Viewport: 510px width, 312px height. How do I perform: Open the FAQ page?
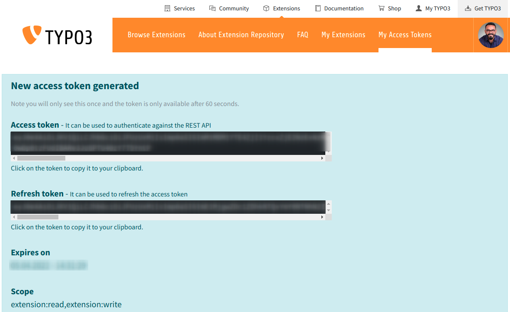pyautogui.click(x=302, y=35)
